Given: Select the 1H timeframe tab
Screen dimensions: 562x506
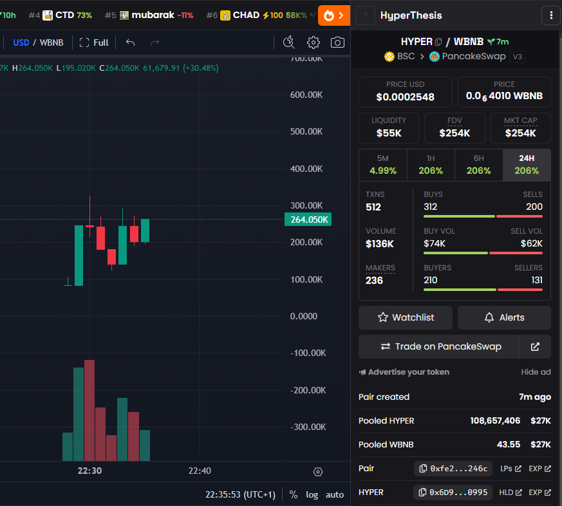Looking at the screenshot, I should pyautogui.click(x=431, y=165).
